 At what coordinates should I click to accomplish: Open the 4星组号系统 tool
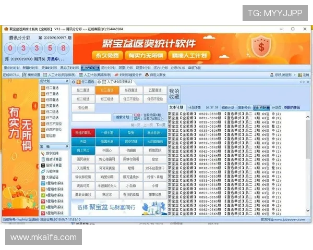coord(52,207)
